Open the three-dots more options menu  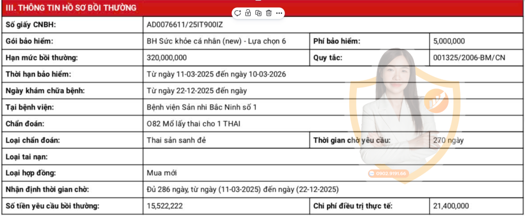coord(279,13)
